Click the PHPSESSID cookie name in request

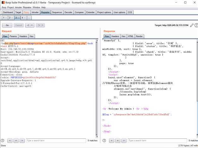click(16, 77)
